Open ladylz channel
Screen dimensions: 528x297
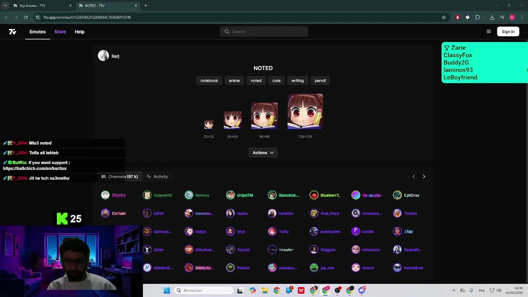click(196, 231)
